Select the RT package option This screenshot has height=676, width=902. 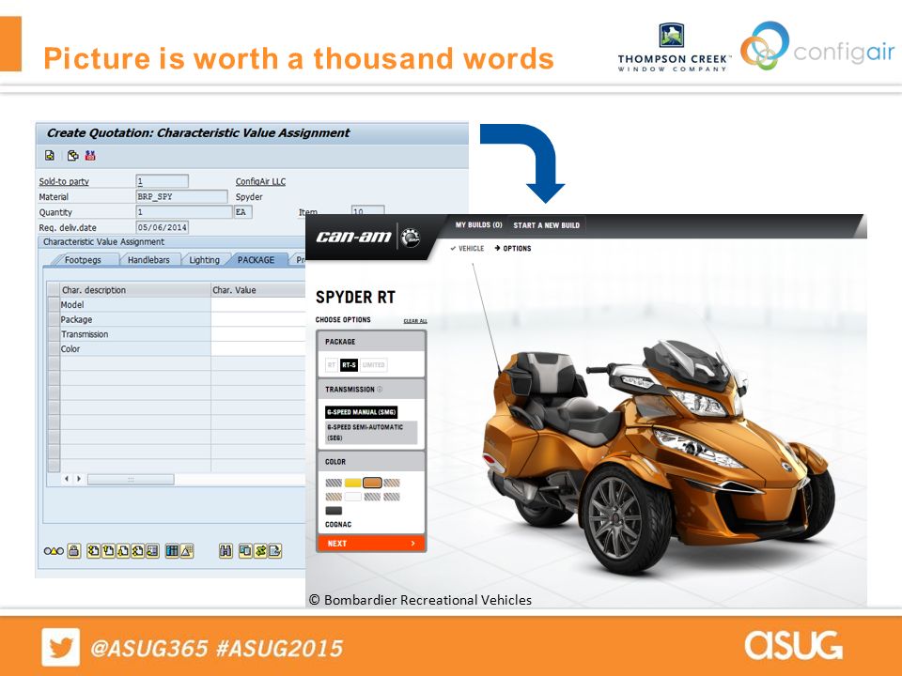point(332,364)
